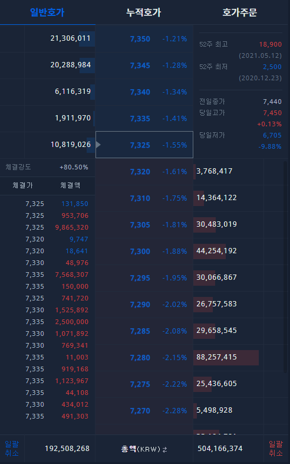
Task: Click the highlighted 7,325 current price cell
Action: pyautogui.click(x=144, y=145)
